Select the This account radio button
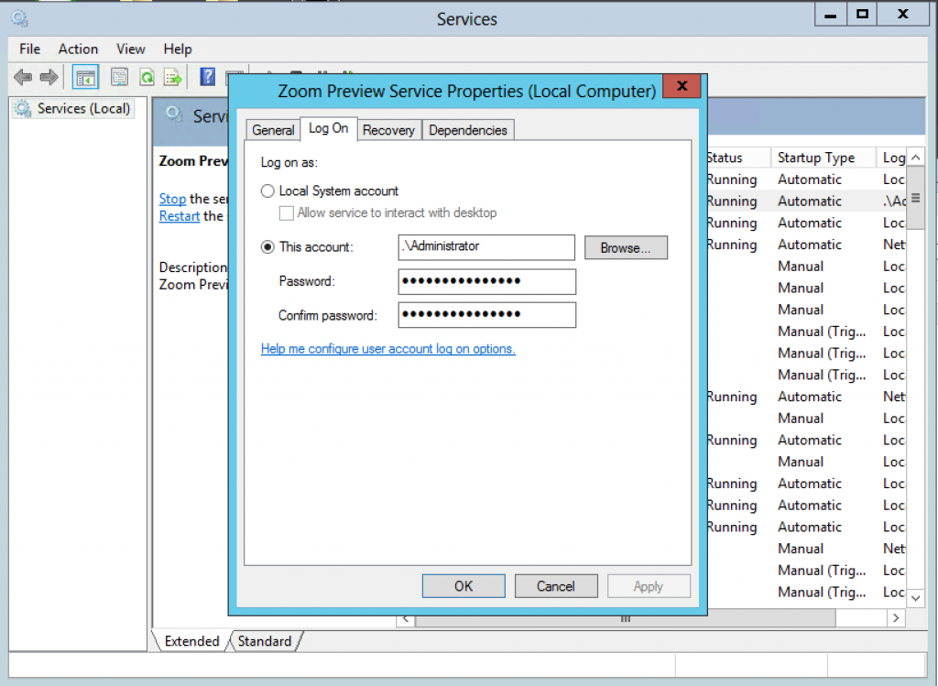This screenshot has height=686, width=938. point(267,247)
